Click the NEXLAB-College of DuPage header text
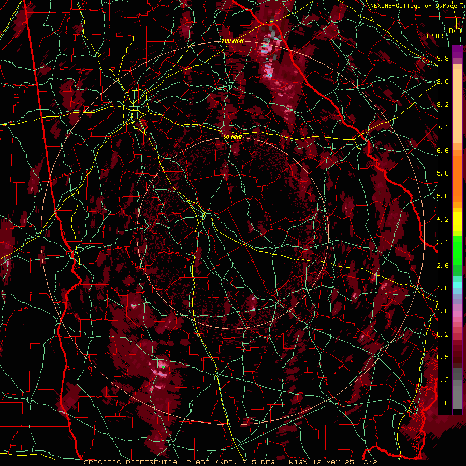 pos(413,6)
